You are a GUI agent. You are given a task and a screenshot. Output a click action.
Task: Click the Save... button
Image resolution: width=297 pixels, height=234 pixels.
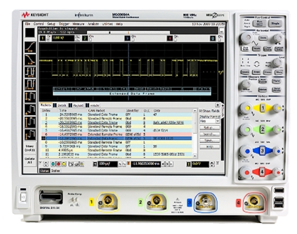pos(210,140)
